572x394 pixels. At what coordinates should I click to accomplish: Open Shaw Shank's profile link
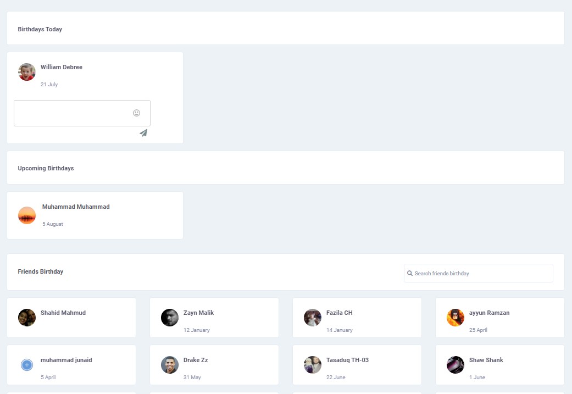pos(486,360)
